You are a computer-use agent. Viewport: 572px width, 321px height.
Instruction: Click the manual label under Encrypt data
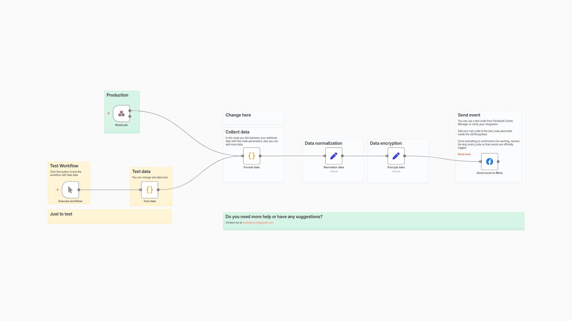point(396,171)
